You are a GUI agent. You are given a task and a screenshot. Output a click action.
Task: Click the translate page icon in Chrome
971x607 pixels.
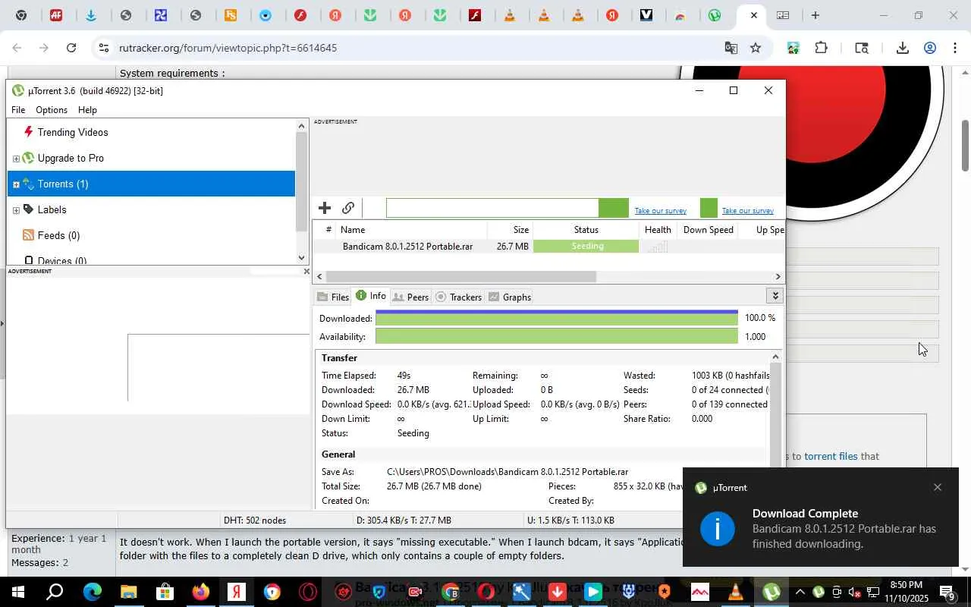(x=731, y=48)
